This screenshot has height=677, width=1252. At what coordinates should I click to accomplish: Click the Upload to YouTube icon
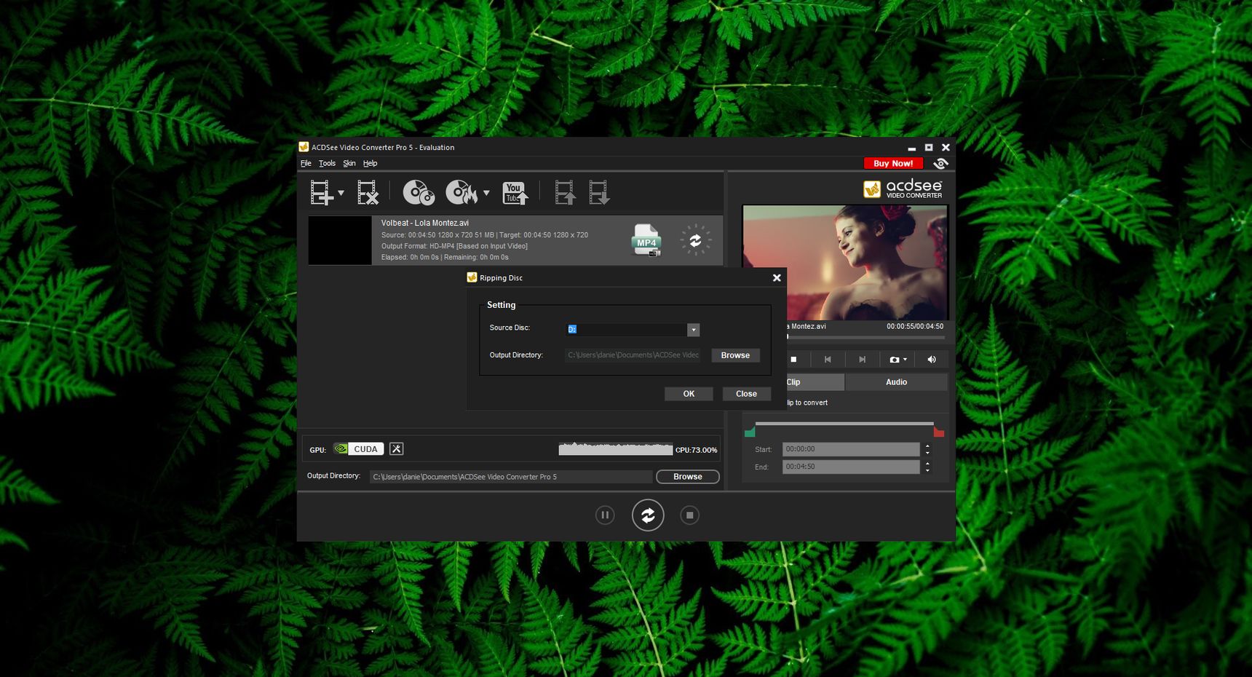515,193
